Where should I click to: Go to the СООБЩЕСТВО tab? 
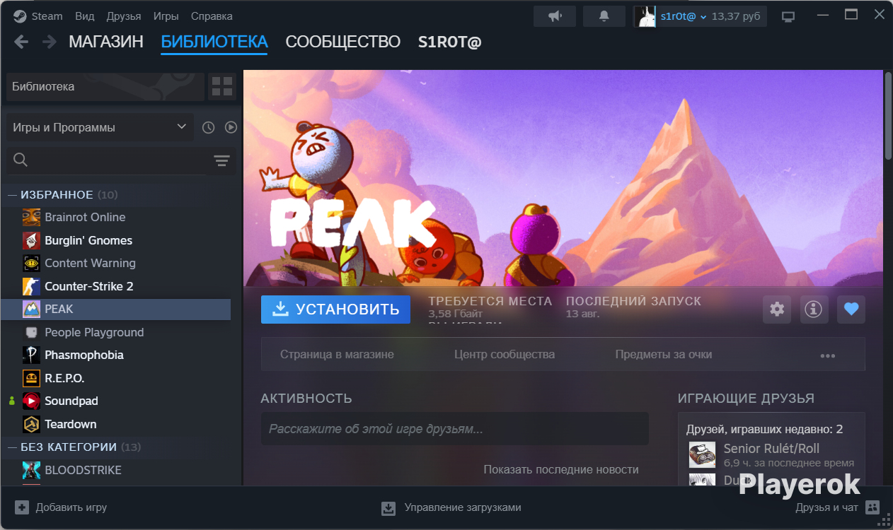343,42
